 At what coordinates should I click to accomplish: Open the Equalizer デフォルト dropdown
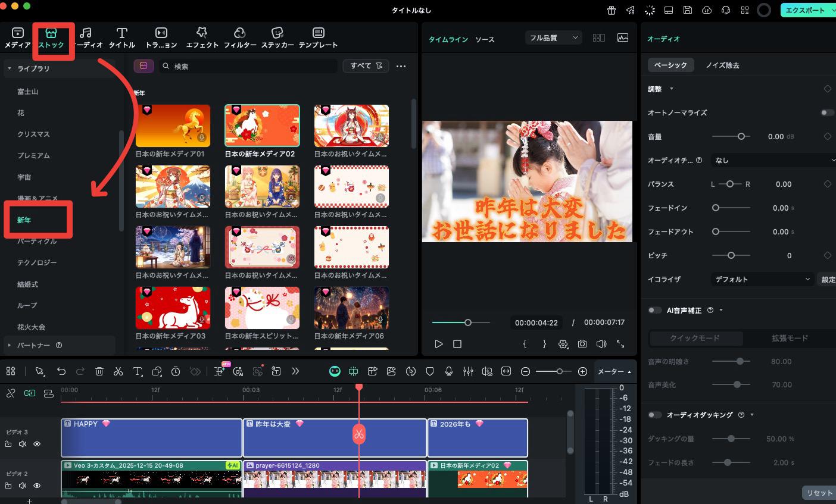point(762,279)
